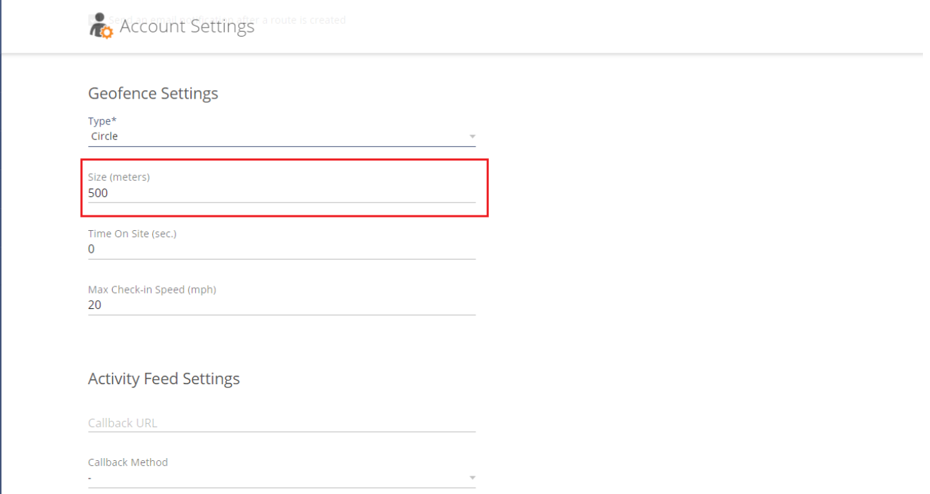This screenshot has height=494, width=930.
Task: Click the Type* field label
Action: (102, 121)
